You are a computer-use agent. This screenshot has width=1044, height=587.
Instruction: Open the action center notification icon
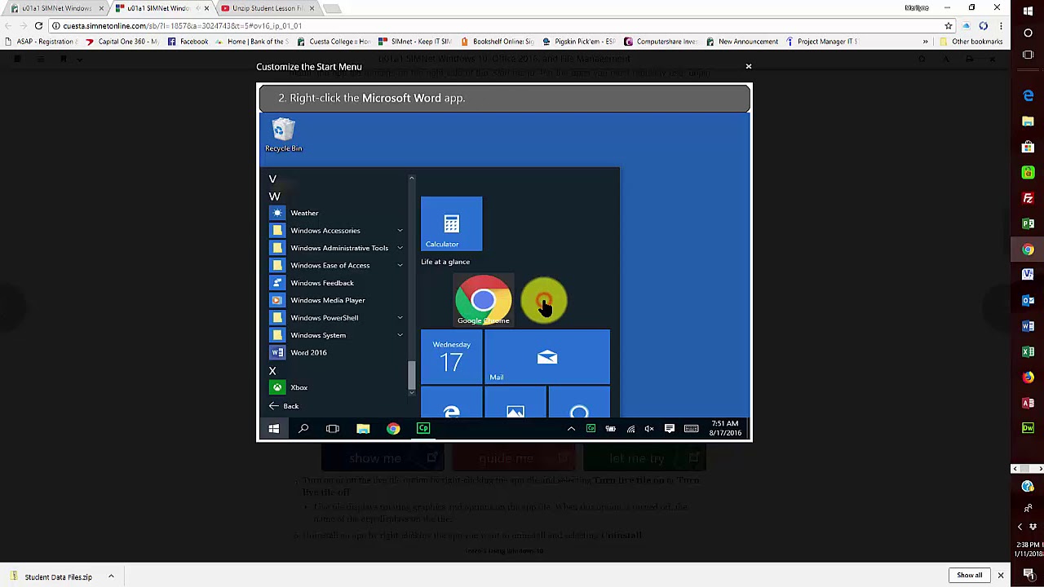click(670, 429)
